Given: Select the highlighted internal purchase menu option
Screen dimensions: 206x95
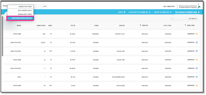Looking at the screenshot, I should click(20, 18).
